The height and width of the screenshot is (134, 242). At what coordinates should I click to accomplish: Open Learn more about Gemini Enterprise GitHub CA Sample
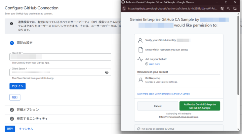click(x=163, y=94)
